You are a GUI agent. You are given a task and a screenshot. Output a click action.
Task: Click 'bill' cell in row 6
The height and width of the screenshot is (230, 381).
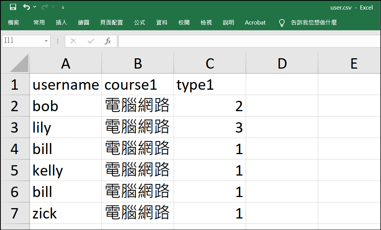click(66, 191)
